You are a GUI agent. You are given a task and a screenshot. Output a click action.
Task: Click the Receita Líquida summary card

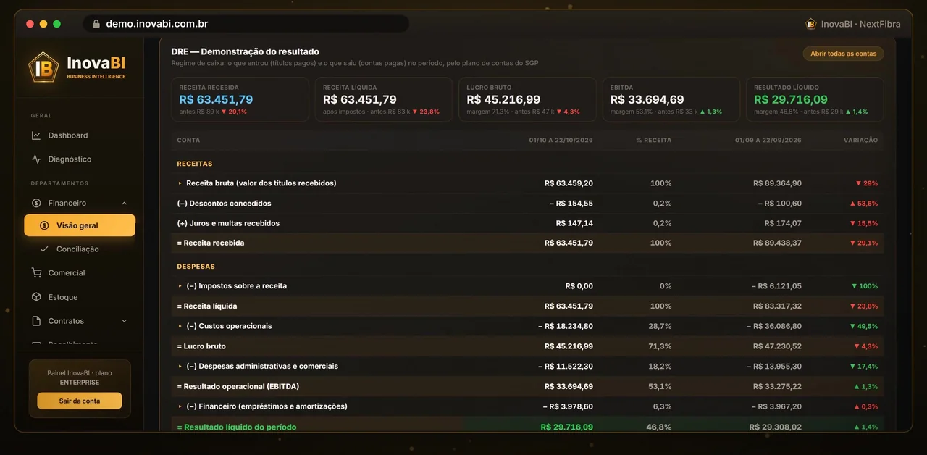click(x=384, y=100)
